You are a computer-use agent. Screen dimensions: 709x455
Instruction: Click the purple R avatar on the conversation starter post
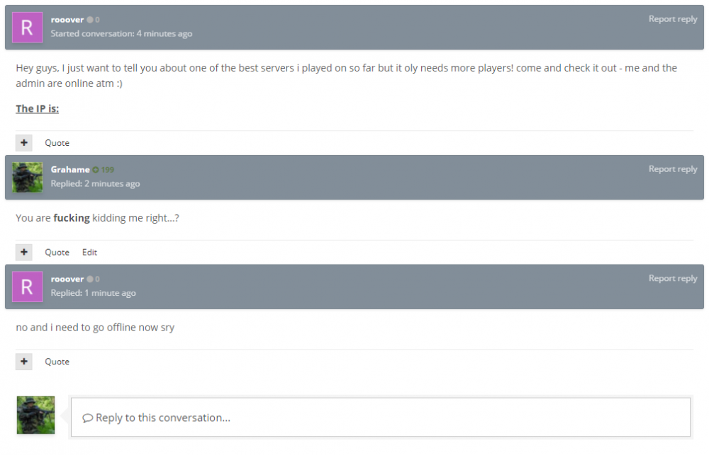click(x=27, y=28)
